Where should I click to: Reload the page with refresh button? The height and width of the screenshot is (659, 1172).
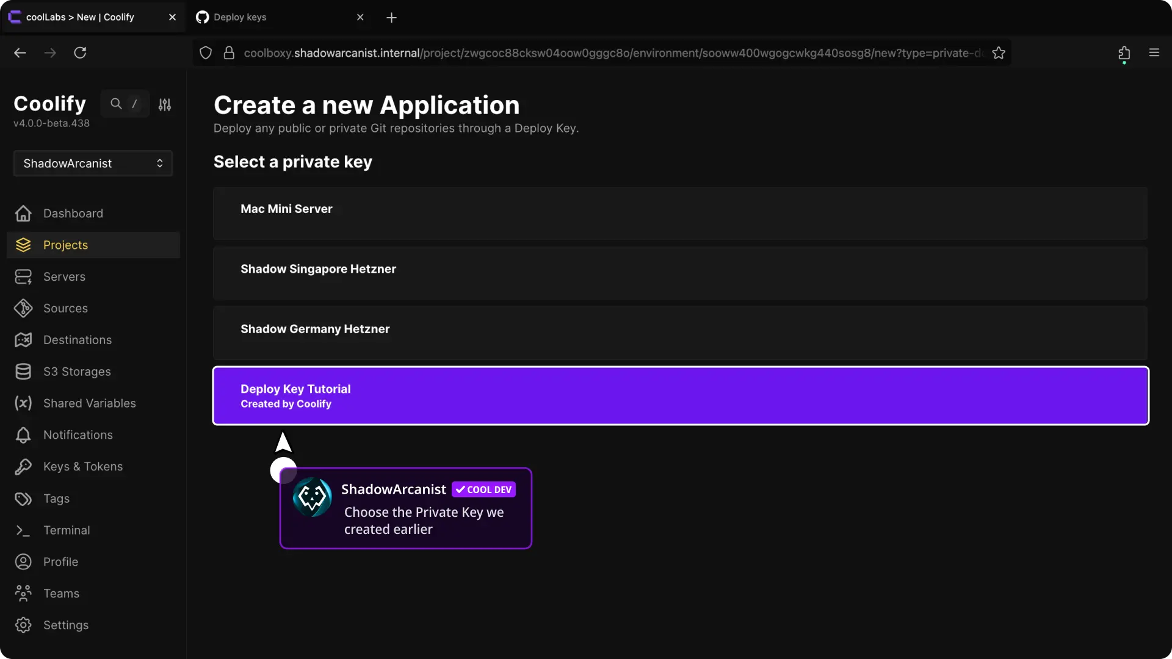pos(80,53)
